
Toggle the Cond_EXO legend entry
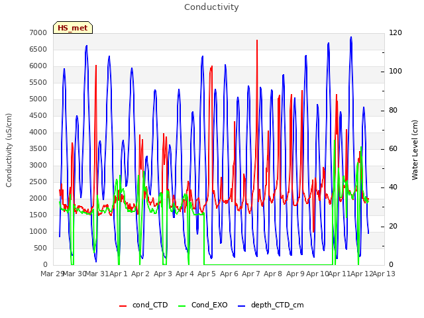203,305
